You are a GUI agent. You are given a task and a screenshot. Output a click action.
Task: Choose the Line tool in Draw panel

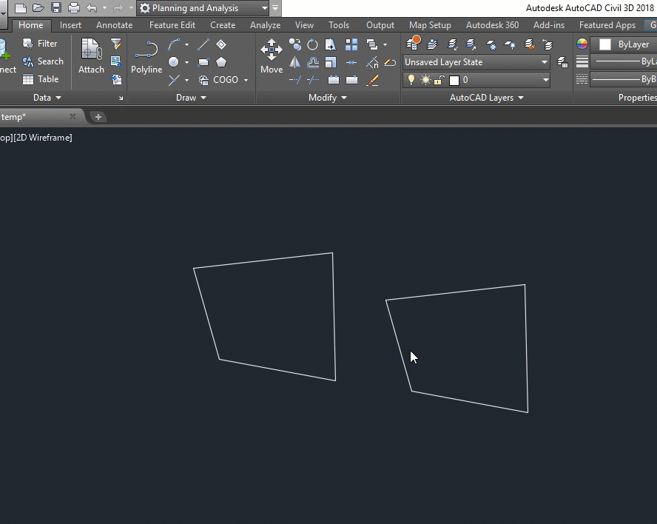[203, 44]
